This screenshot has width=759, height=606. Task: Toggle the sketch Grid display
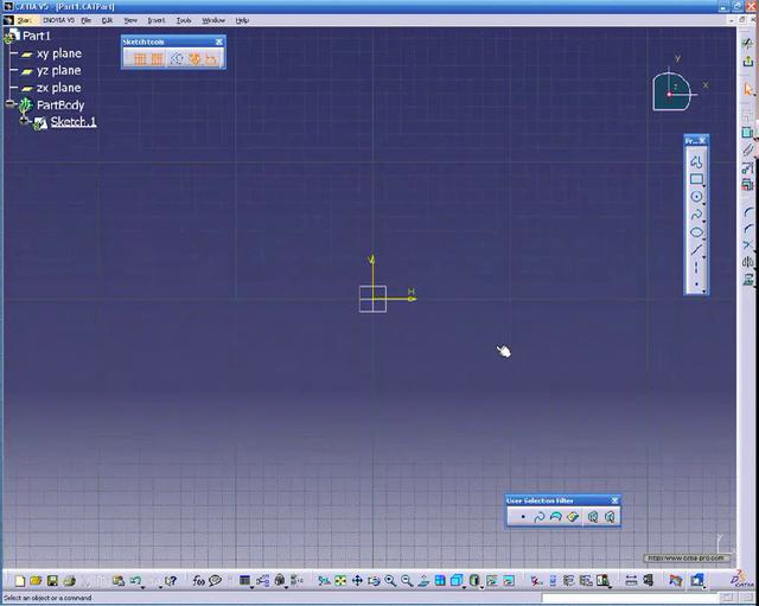140,59
